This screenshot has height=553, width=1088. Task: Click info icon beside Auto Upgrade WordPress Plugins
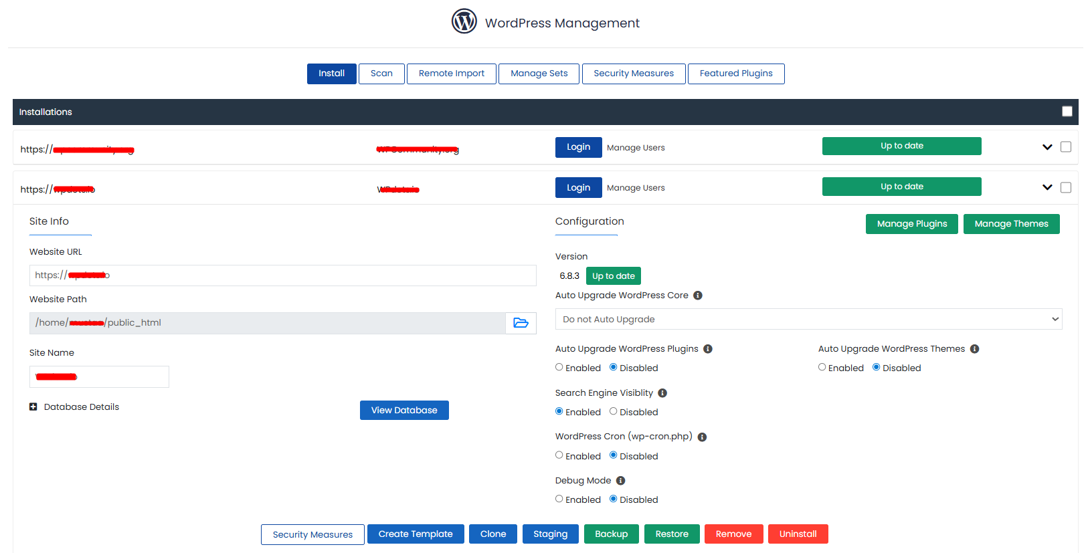[707, 349]
